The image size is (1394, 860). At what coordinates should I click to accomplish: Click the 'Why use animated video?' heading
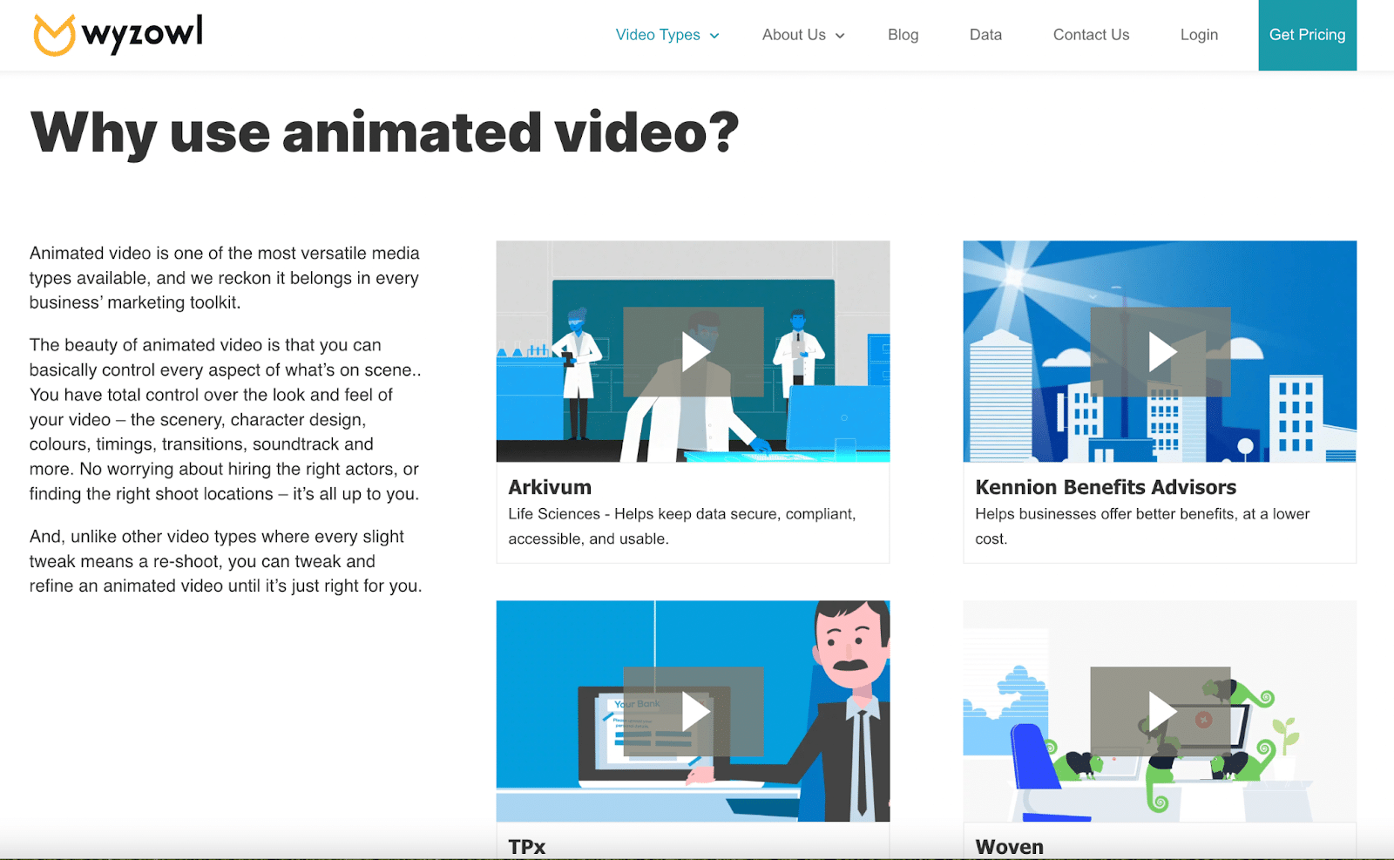(x=384, y=132)
